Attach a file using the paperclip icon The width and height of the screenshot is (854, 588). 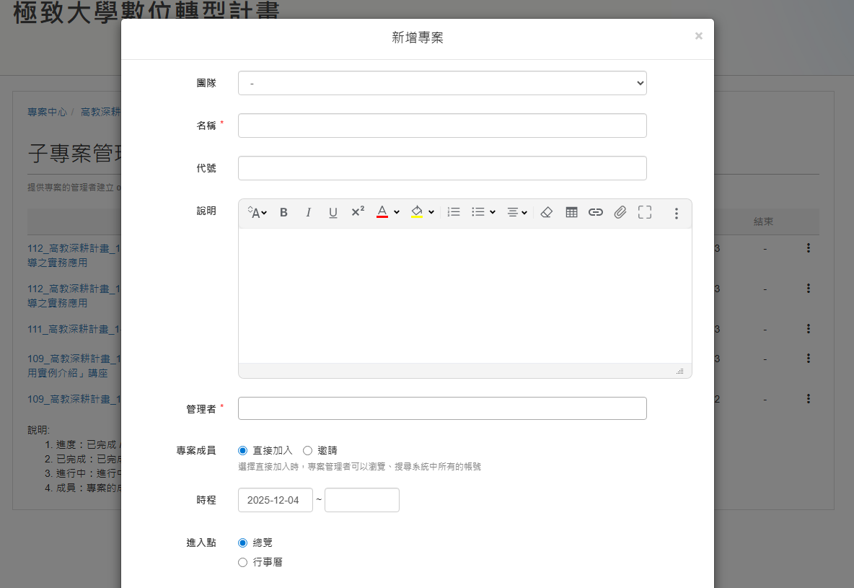[620, 212]
